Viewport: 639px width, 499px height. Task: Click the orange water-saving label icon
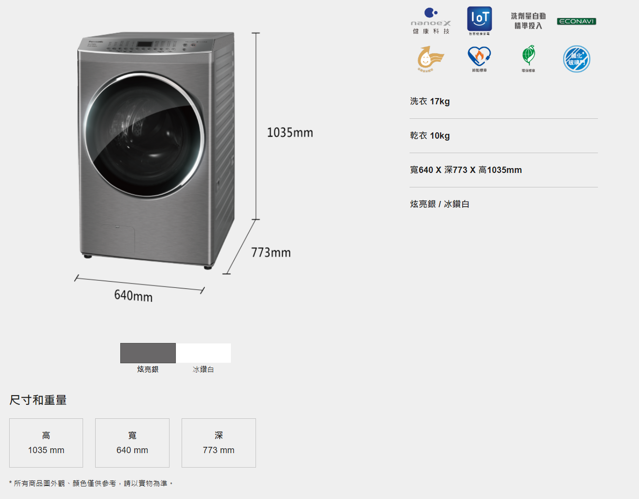tap(430, 59)
